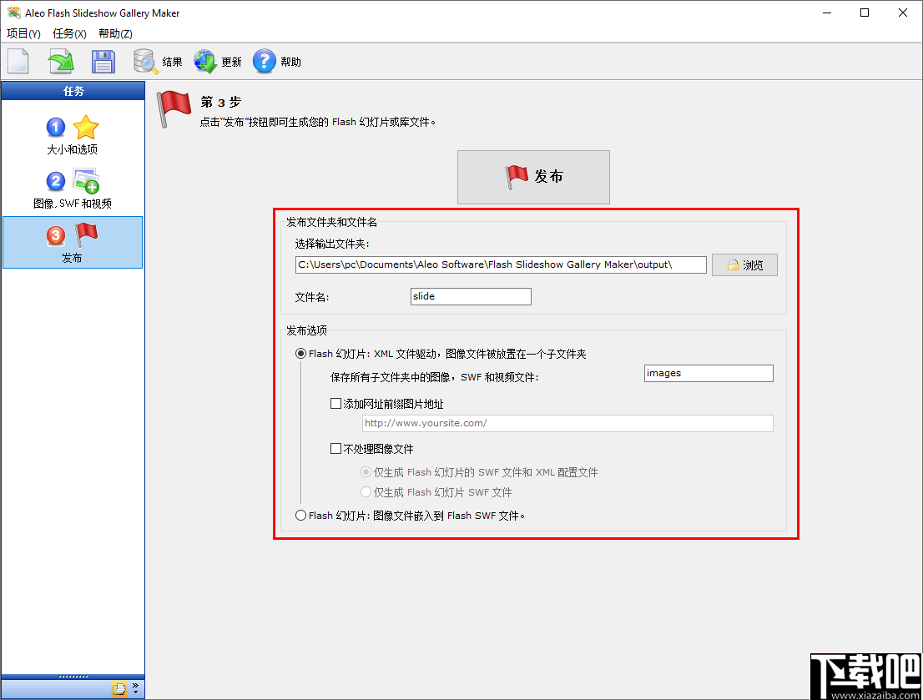923x700 pixels.
Task: Open the 帮助(Z) menu
Action: [x=115, y=33]
